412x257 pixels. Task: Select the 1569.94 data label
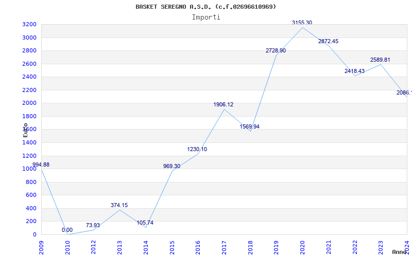250,126
